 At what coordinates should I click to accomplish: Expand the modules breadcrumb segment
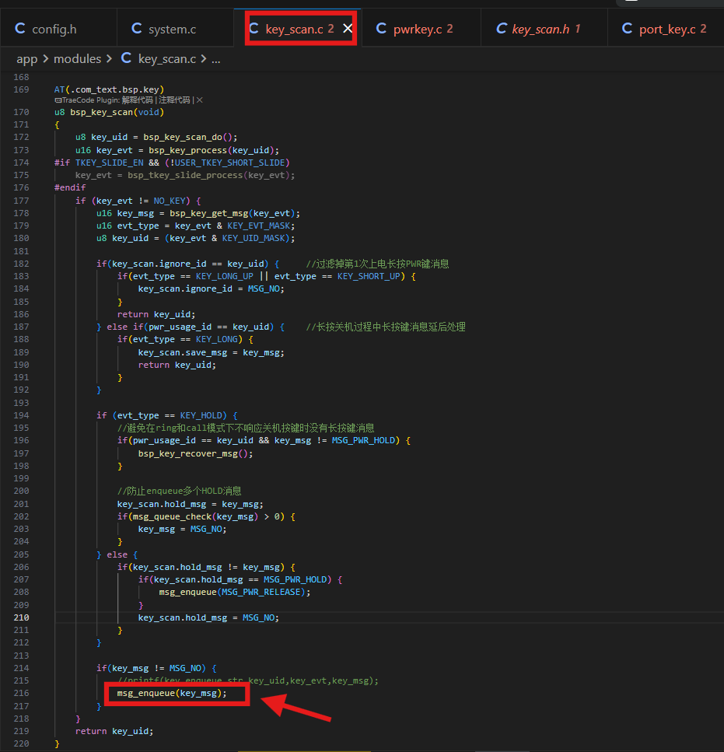coord(77,59)
